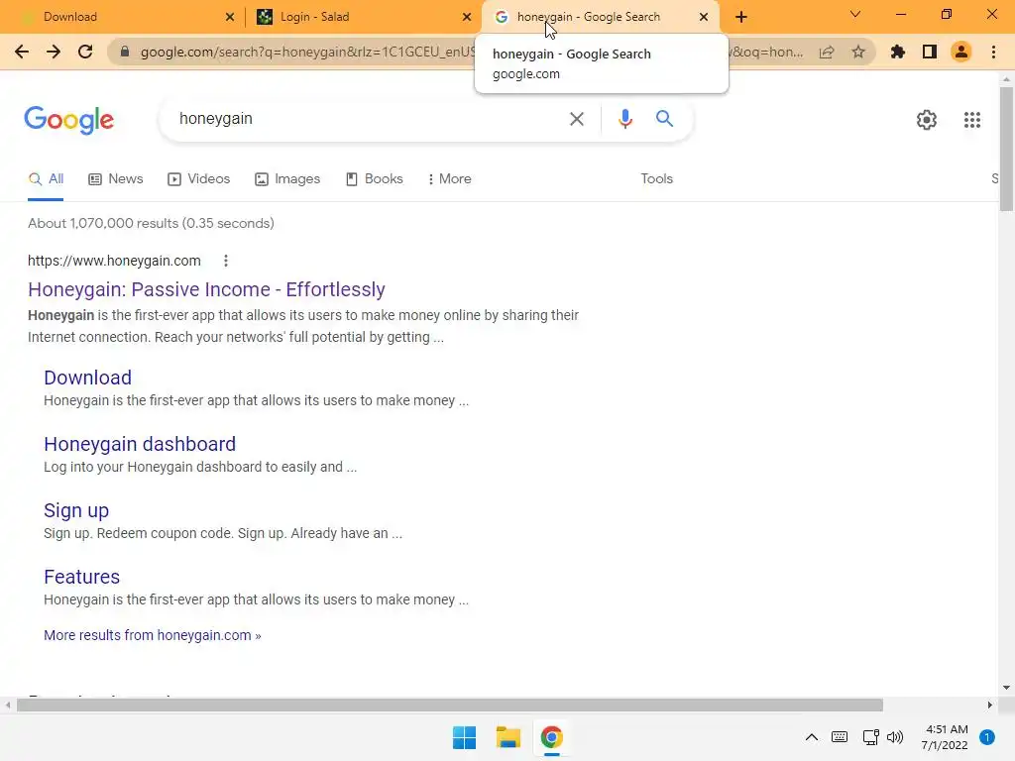Open Google quick settings gear
1015x761 pixels.
[x=927, y=120]
